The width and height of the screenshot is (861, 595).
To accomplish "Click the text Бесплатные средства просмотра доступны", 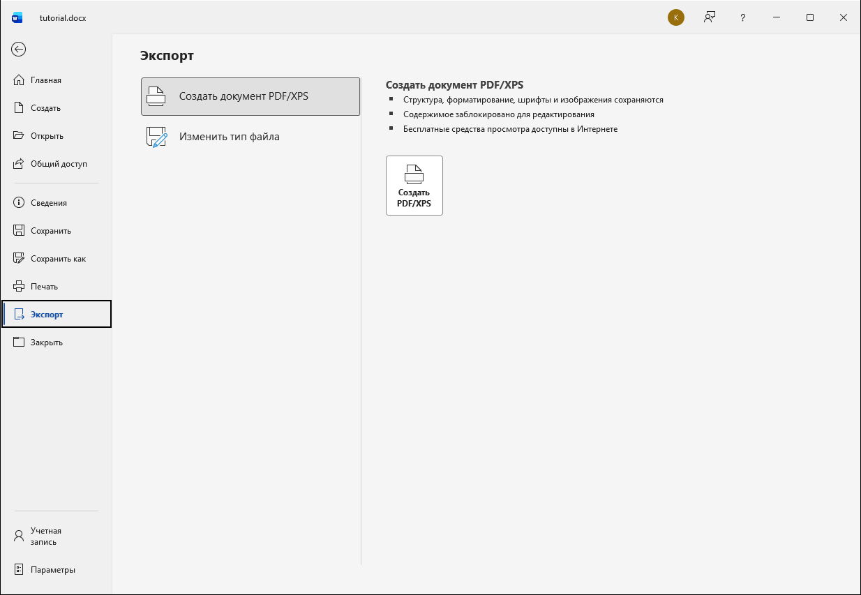I will 510,129.
